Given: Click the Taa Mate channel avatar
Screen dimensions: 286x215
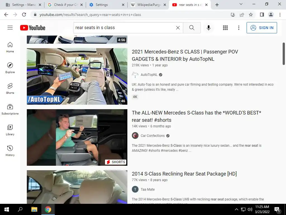Looking at the screenshot, I should click(135, 190).
